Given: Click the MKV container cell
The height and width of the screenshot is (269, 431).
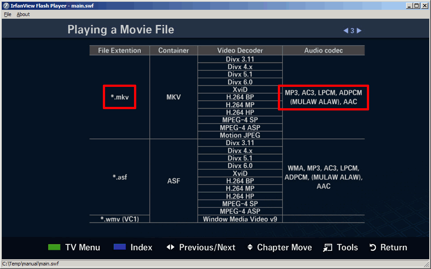Looking at the screenshot, I should 174,97.
